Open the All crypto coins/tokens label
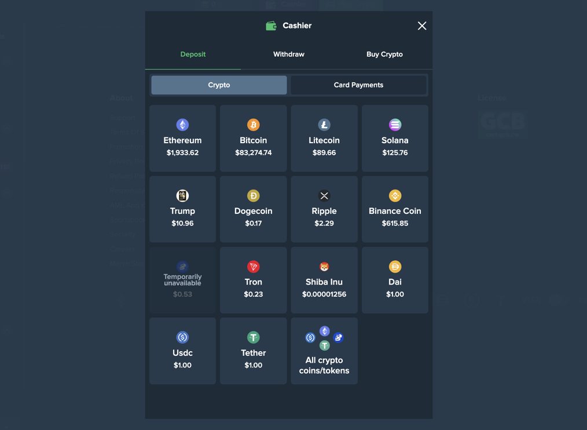 pos(324,365)
